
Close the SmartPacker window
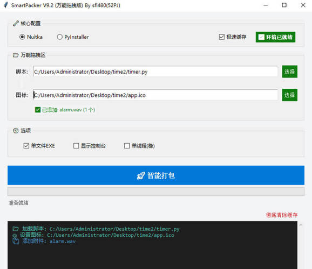tap(303, 5)
